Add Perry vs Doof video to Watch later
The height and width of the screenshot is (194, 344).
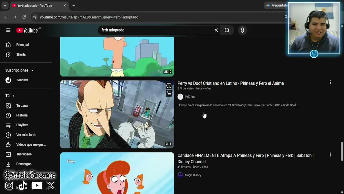169,86
